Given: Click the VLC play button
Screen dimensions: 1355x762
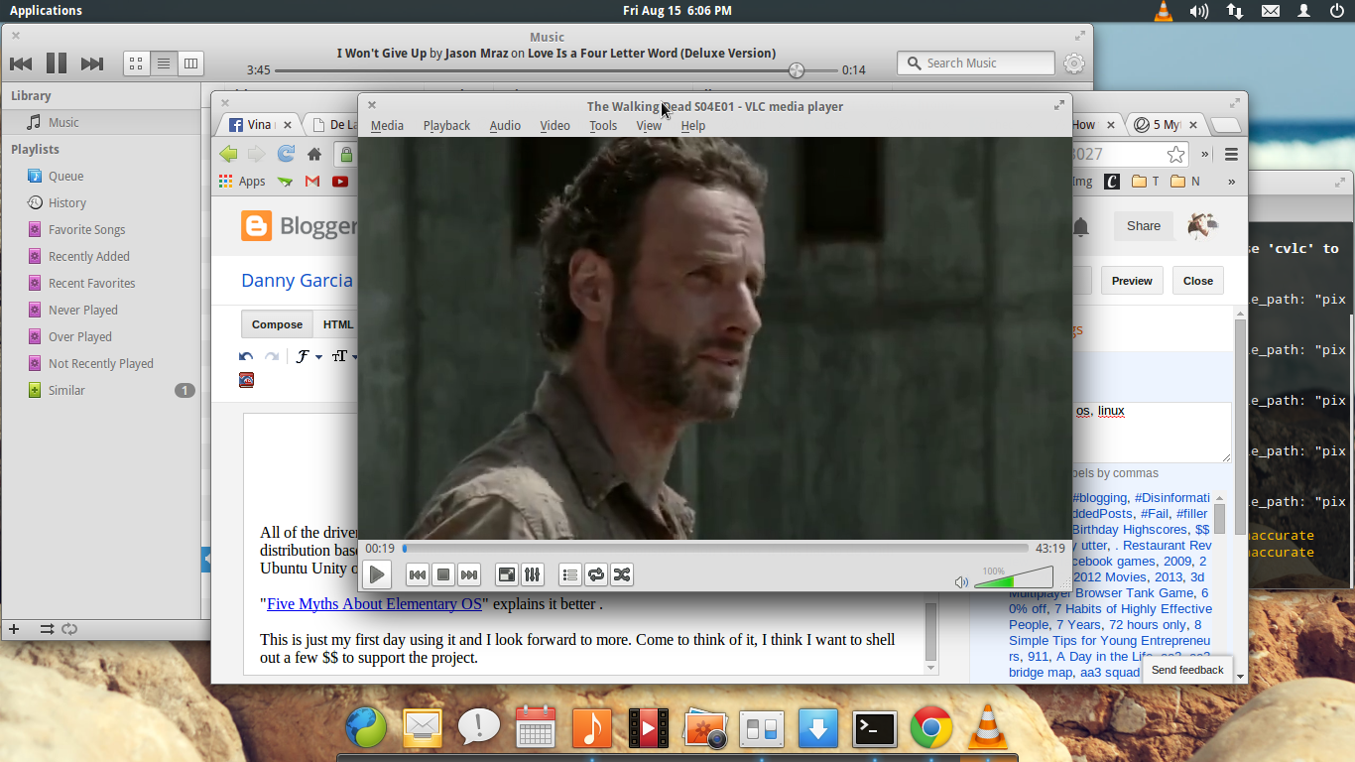Looking at the screenshot, I should 377,574.
